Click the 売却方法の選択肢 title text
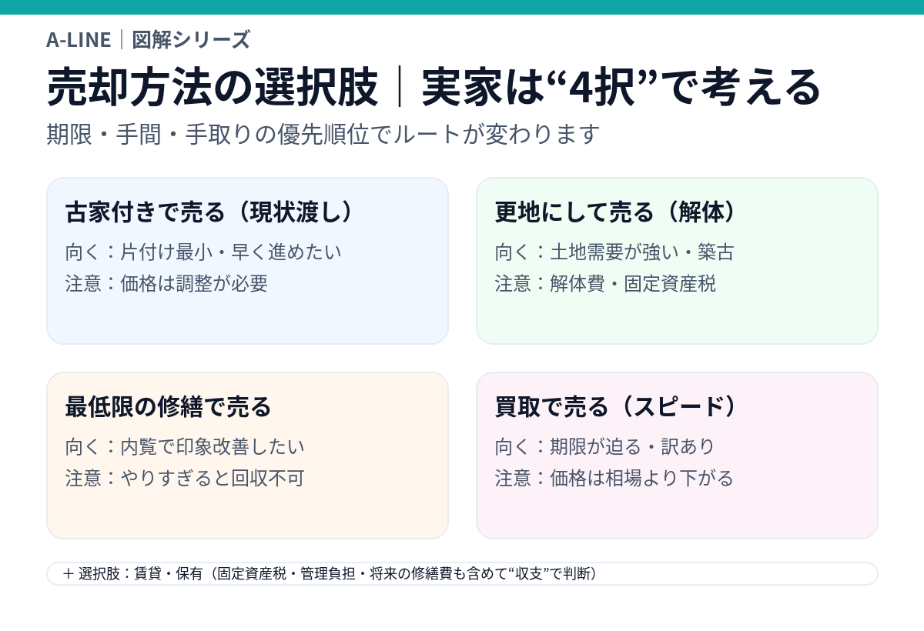Viewport: 924px width, 631px height. (213, 88)
